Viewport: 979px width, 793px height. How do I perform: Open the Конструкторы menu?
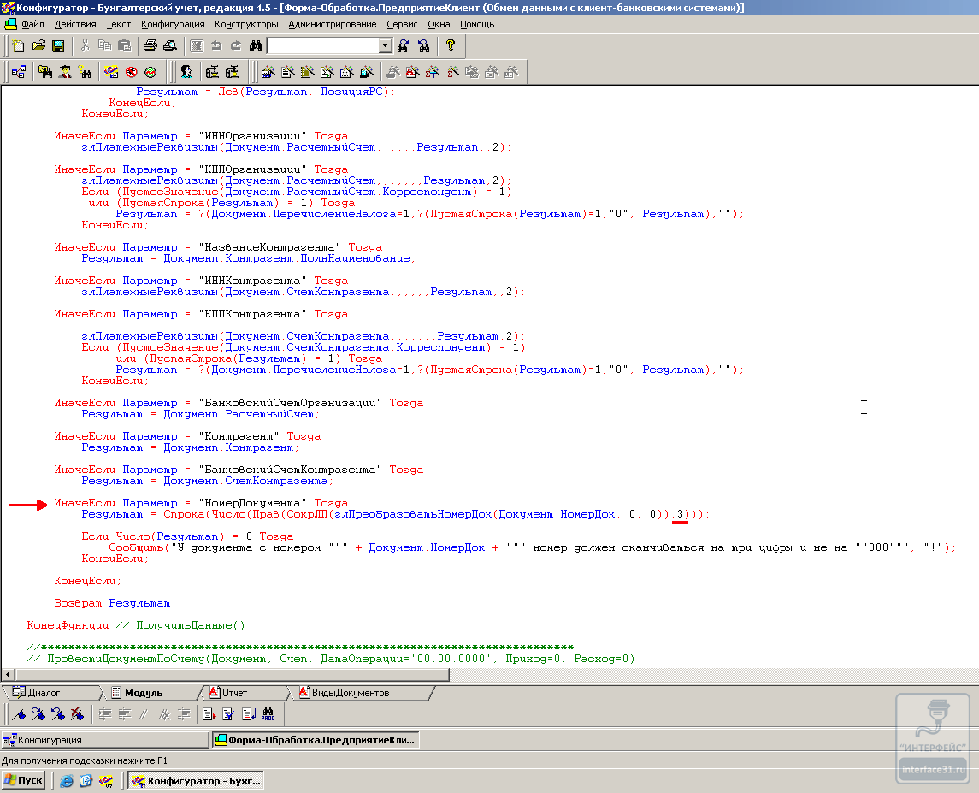pos(246,24)
